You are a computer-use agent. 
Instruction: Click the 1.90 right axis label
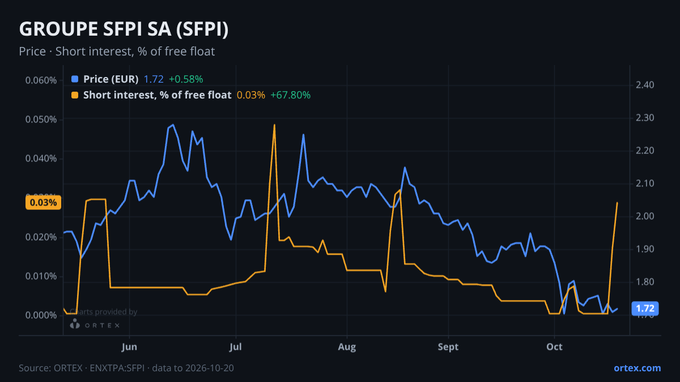point(645,250)
